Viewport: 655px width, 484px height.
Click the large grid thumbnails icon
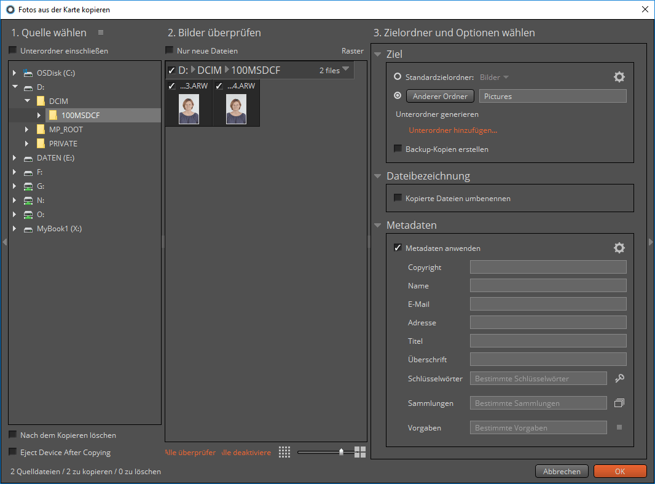[360, 452]
